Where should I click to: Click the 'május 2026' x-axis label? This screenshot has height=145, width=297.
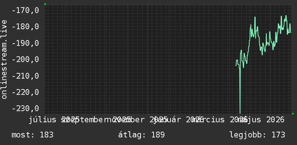(261, 120)
